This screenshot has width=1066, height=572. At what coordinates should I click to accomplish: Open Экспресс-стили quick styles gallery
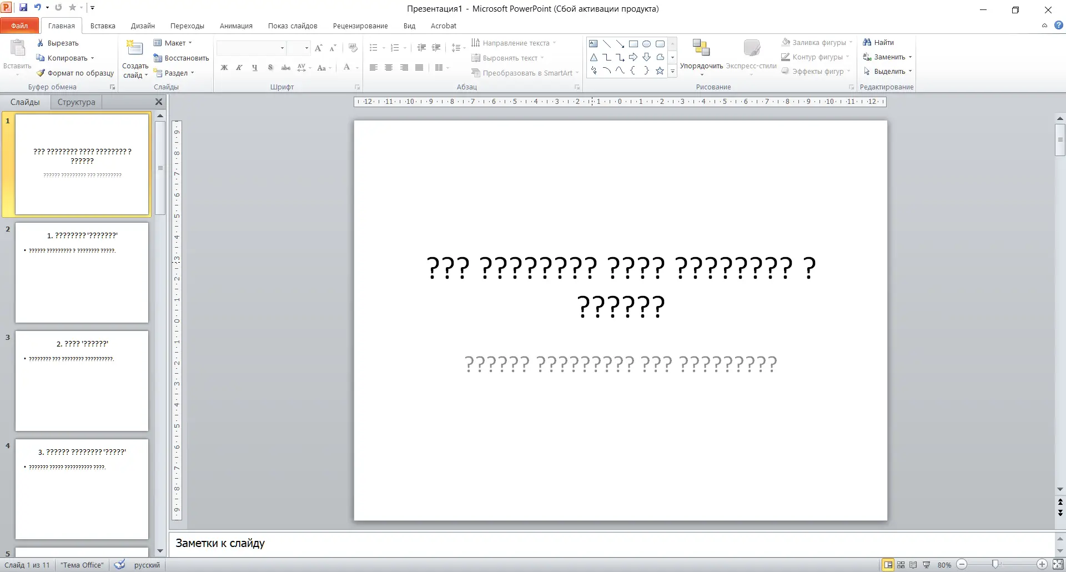pyautogui.click(x=751, y=58)
